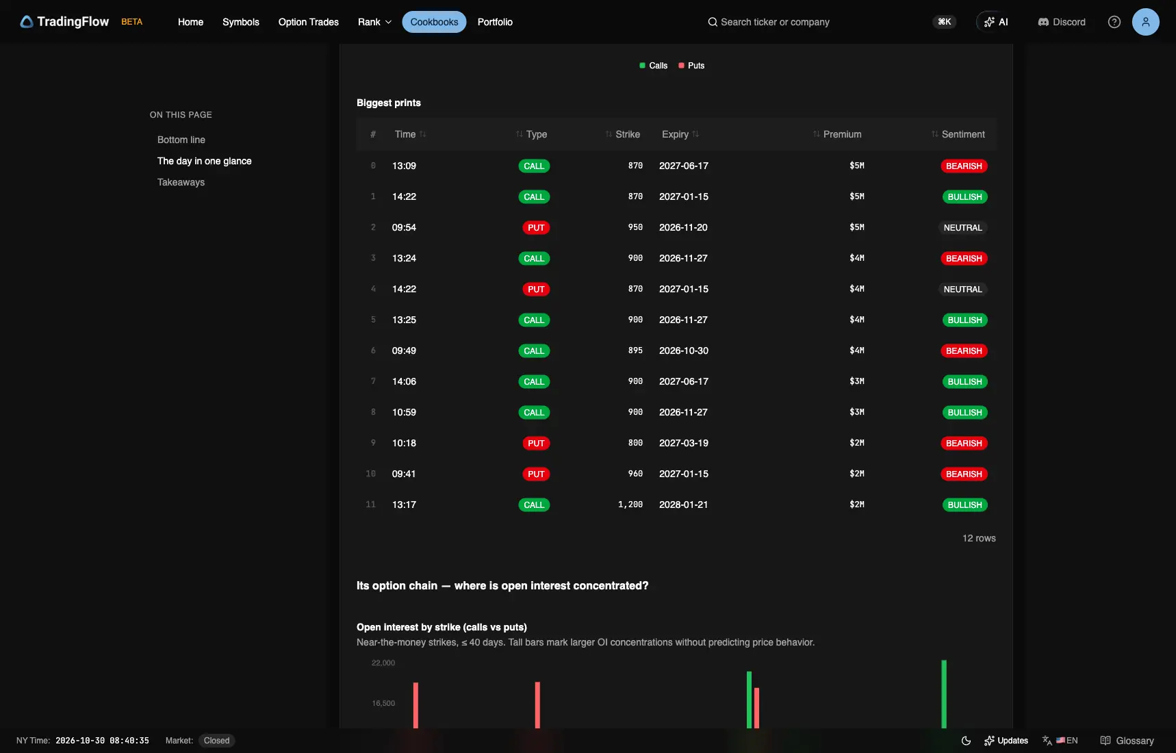Open the AI assistant button

pyautogui.click(x=996, y=22)
